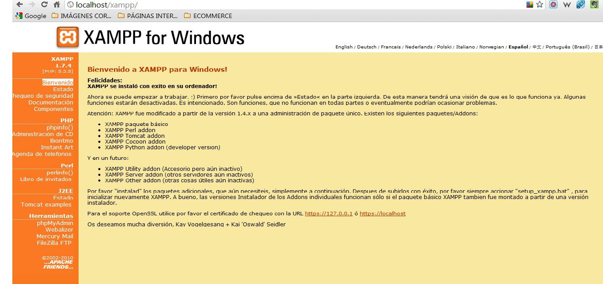Click 'XAMPP Cocoon addon' list item
Screen dimensions: 603x284
coord(135,141)
